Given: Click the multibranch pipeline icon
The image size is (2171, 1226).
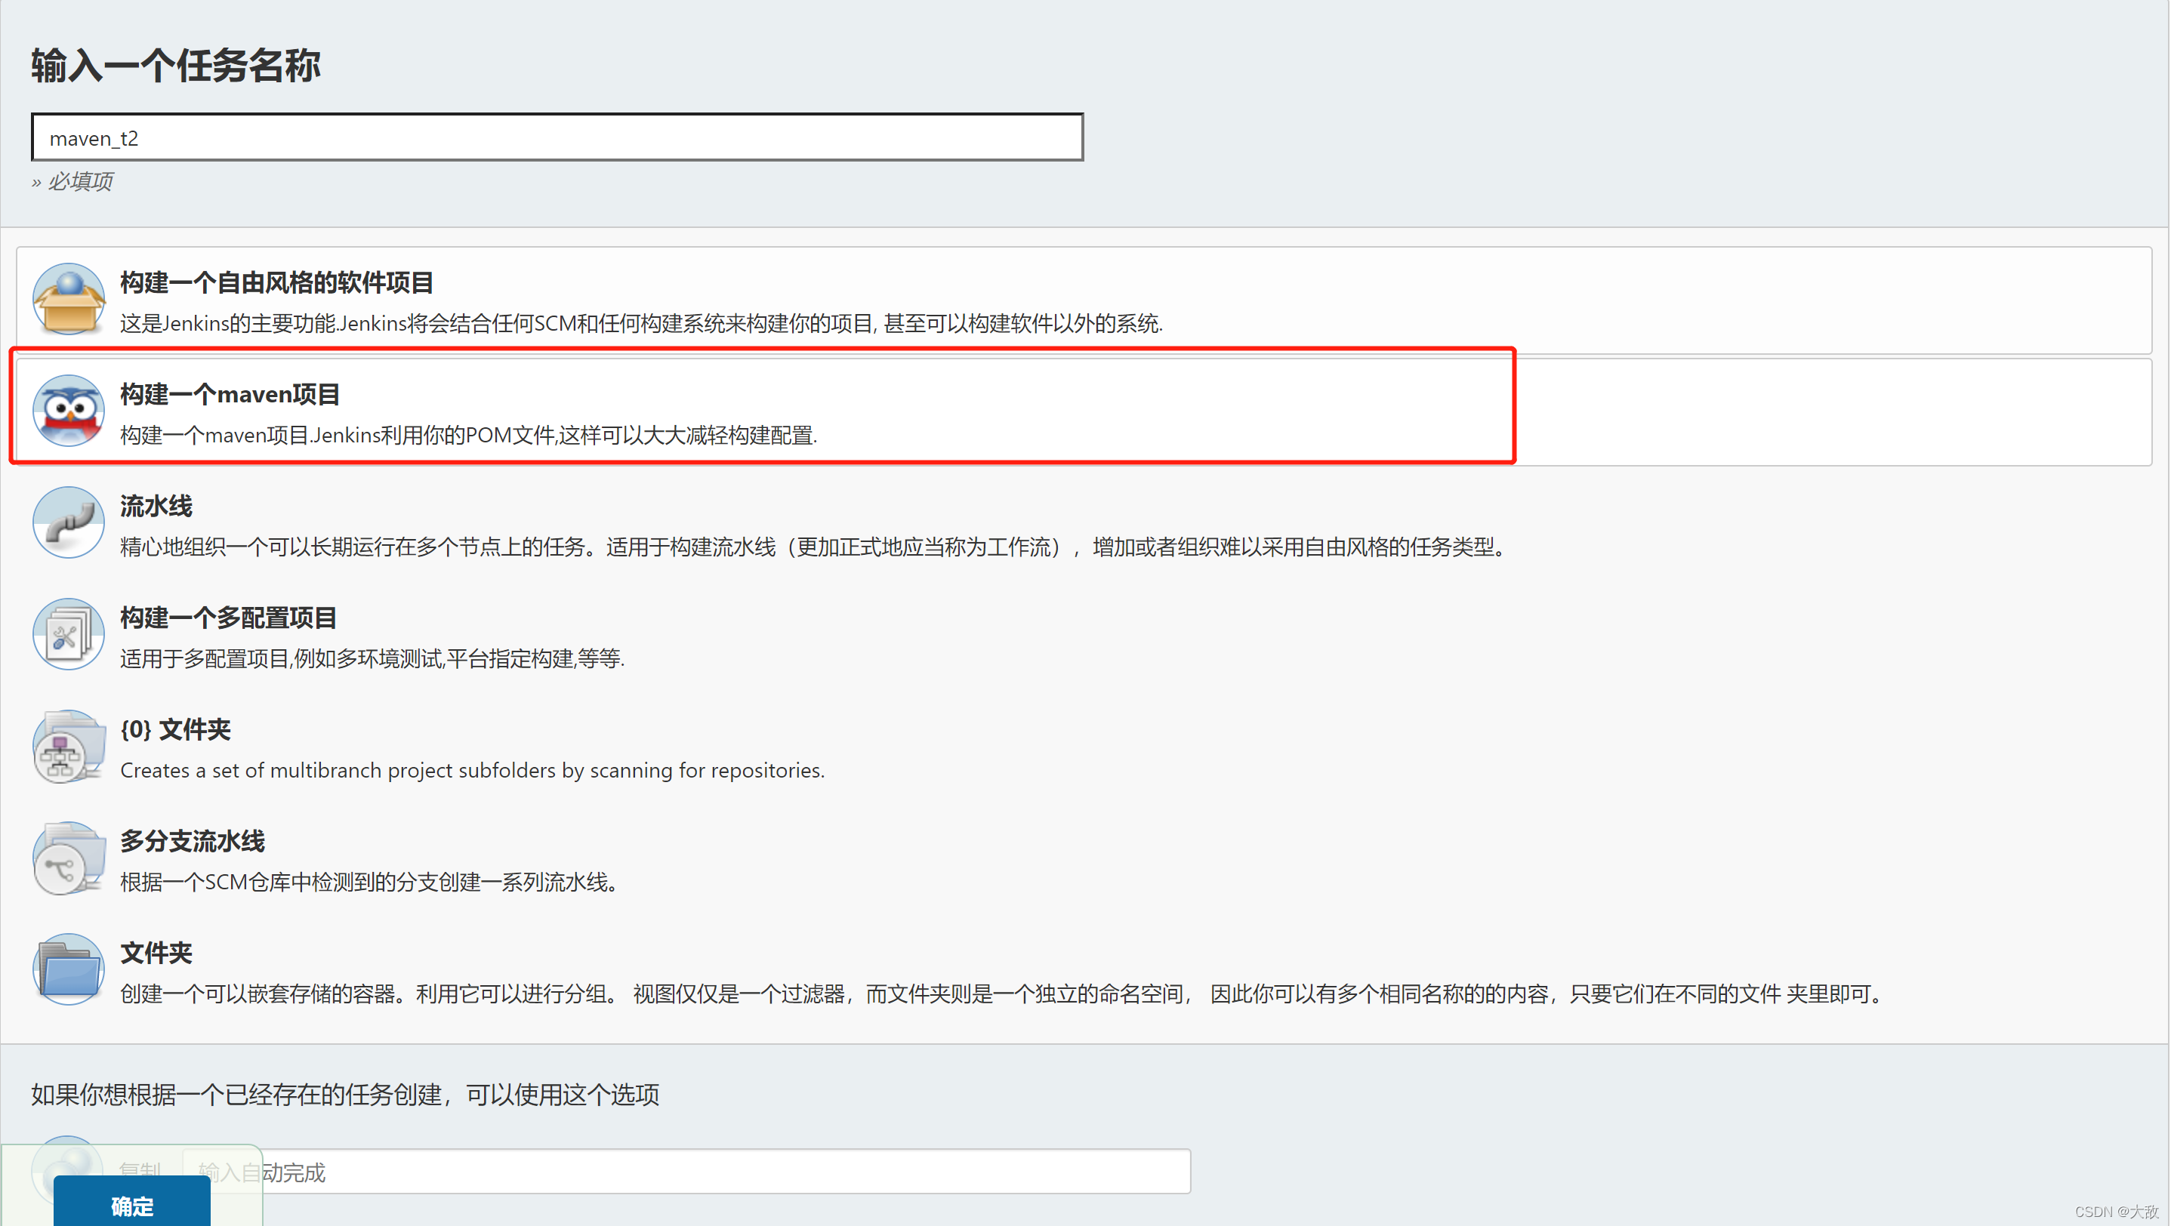Looking at the screenshot, I should pyautogui.click(x=68, y=858).
